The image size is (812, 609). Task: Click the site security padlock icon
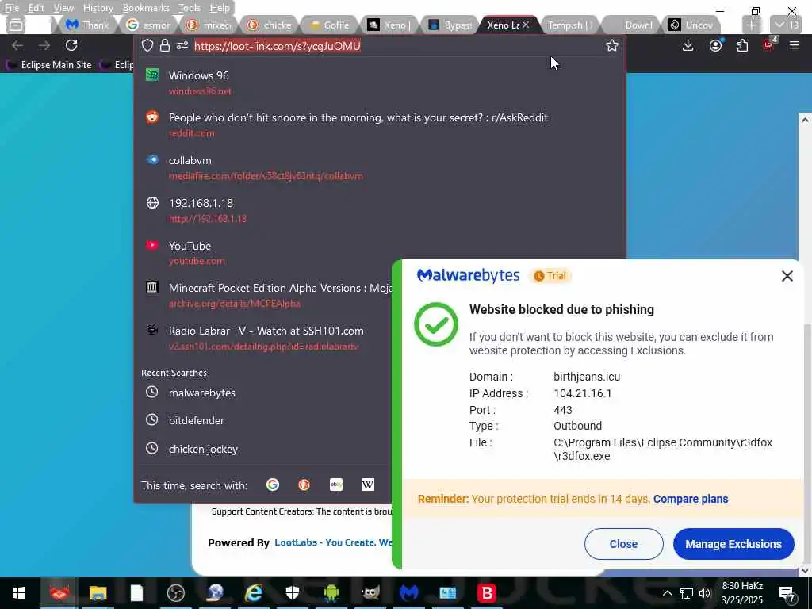coord(165,45)
